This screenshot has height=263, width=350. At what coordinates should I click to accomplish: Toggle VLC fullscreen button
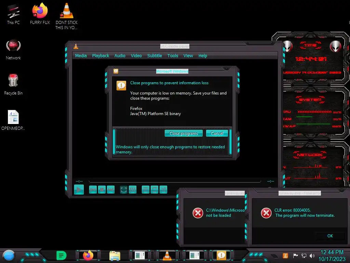[x=124, y=190]
